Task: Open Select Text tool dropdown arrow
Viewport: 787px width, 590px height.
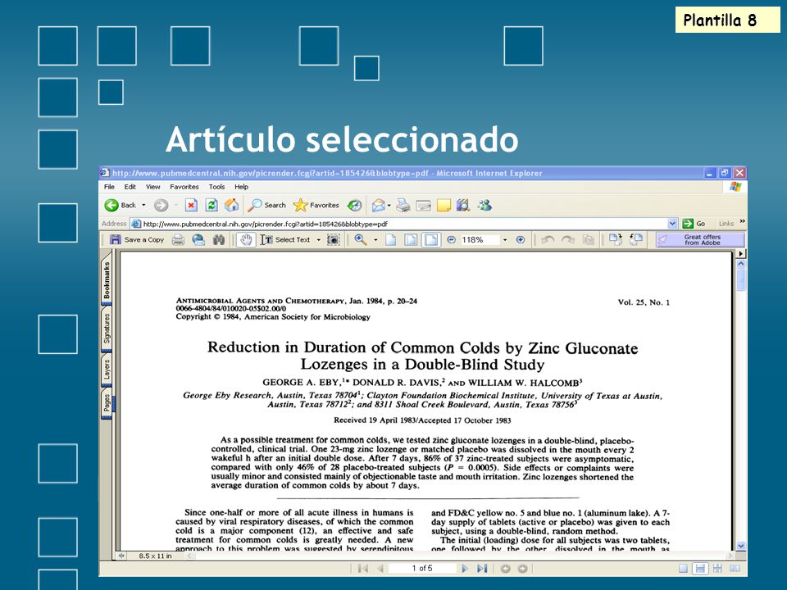Action: click(318, 240)
